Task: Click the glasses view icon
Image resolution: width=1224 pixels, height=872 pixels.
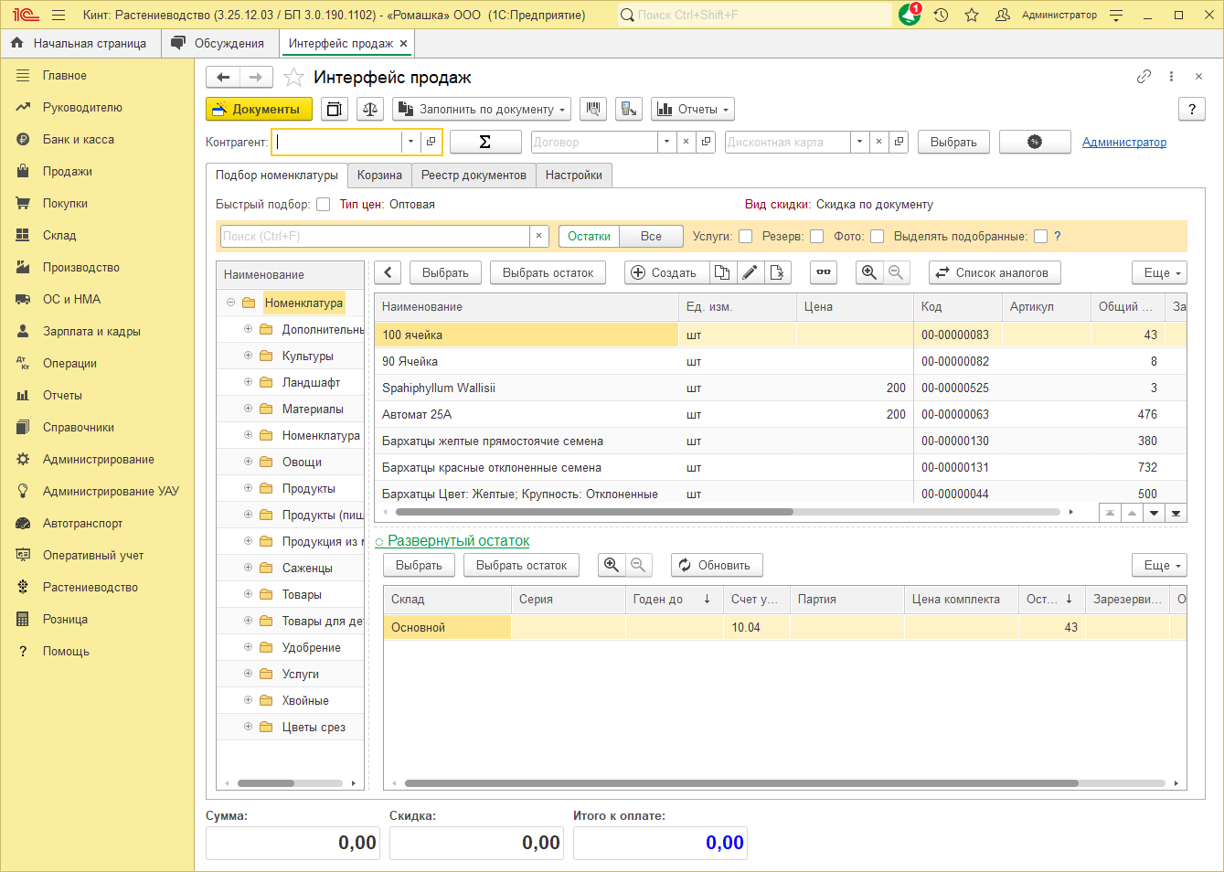Action: 824,272
